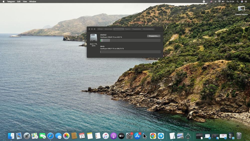Open Messages from the Dock

coord(58,136)
